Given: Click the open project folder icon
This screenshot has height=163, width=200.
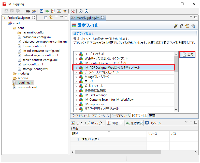Looking at the screenshot, I should (x=34, y=11).
